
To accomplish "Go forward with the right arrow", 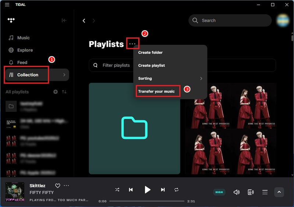I will pyautogui.click(x=93, y=21).
